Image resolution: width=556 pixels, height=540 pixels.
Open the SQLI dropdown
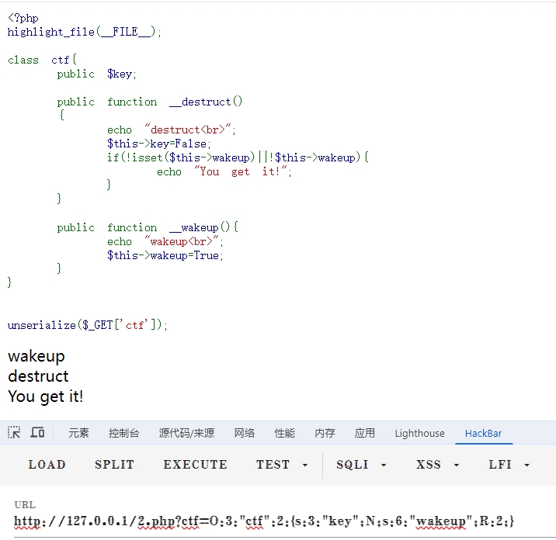coord(361,465)
